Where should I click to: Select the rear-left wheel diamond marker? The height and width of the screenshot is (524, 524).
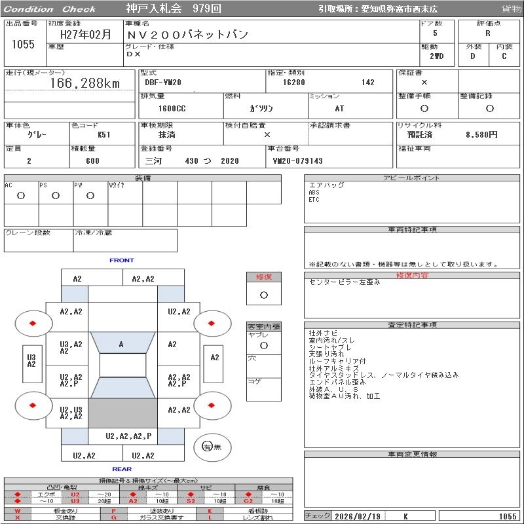33,405
